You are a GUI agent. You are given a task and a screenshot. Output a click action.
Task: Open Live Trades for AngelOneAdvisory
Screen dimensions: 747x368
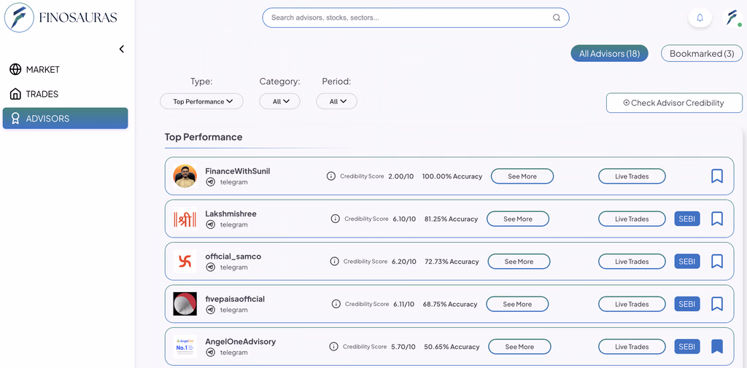pos(632,347)
